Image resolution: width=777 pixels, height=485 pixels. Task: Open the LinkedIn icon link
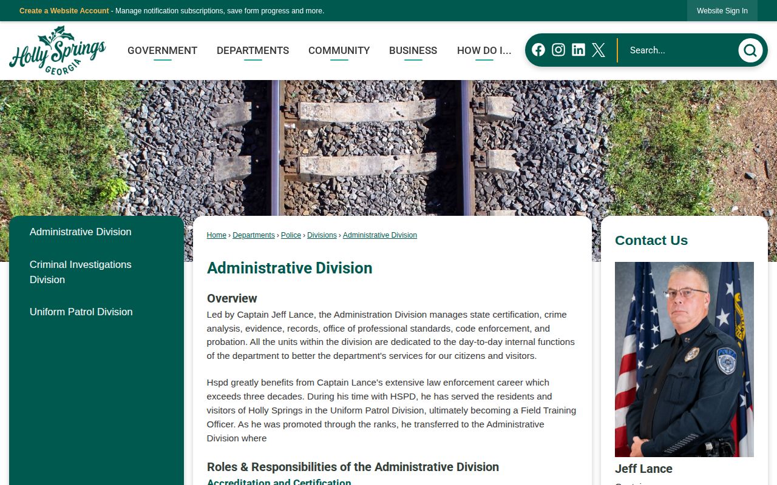tap(579, 50)
